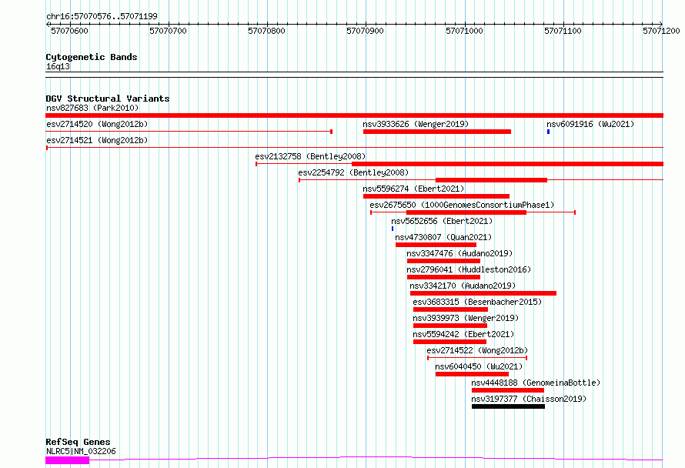Image resolution: width=685 pixels, height=468 pixels.
Task: Click ruler position 57070900
Action: [x=366, y=31]
